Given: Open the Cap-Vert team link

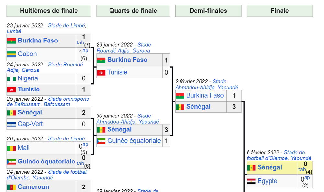Looking at the screenshot, I should pyautogui.click(x=30, y=124).
